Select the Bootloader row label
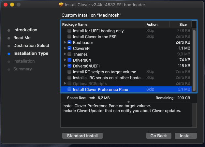Screen dimensions: 205x147 83,42
